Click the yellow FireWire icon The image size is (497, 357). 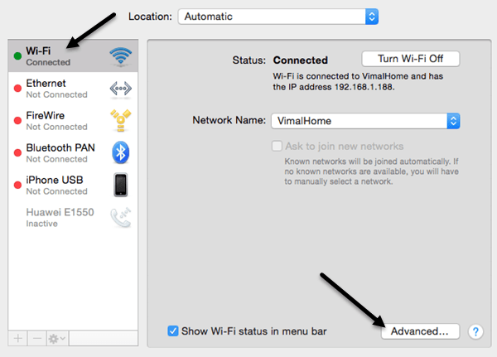click(120, 120)
